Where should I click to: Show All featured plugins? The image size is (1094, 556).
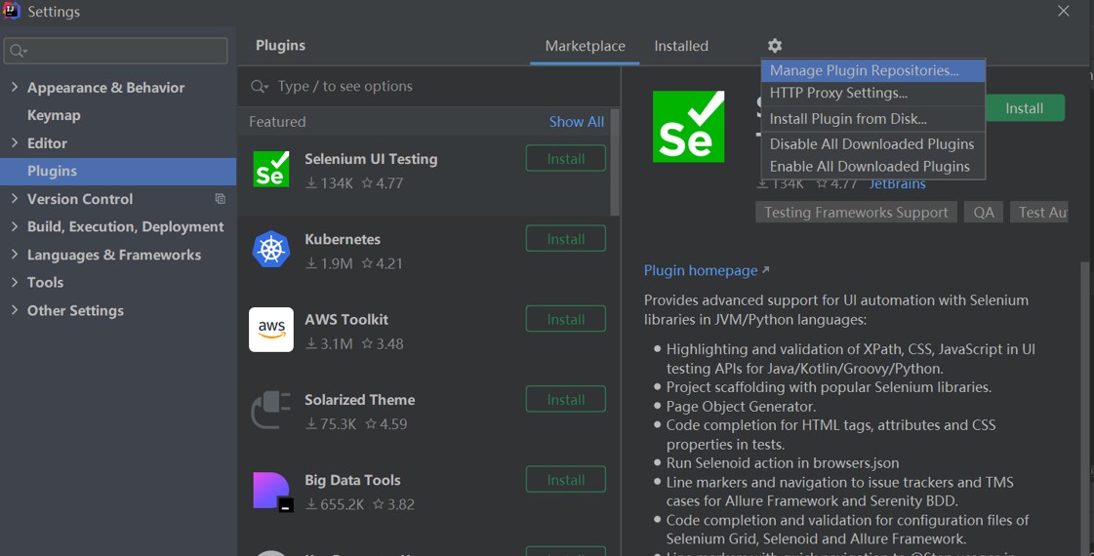[x=577, y=121]
